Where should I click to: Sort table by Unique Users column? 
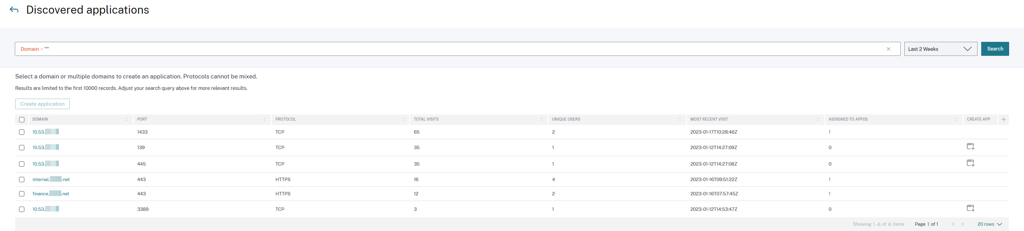pos(679,119)
